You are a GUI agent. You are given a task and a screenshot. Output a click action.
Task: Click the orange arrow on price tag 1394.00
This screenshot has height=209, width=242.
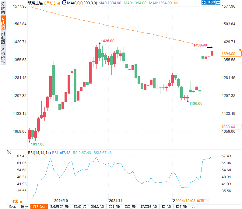coord(240,50)
